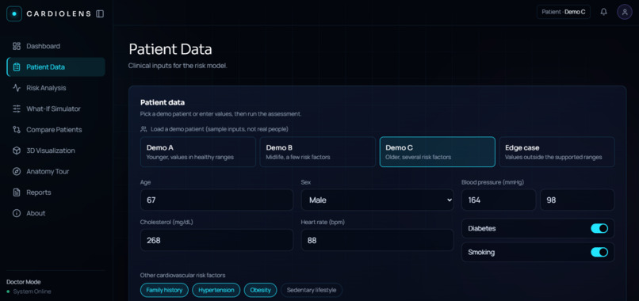
Task: Click the Reports document icon
Action: point(17,192)
